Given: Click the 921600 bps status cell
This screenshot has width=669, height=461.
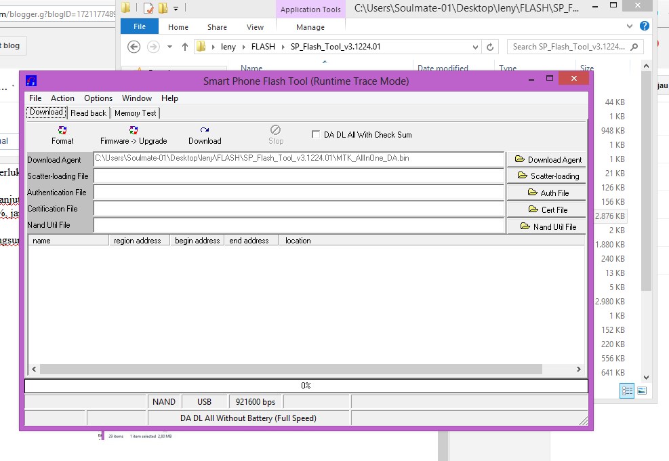Looking at the screenshot, I should (256, 402).
